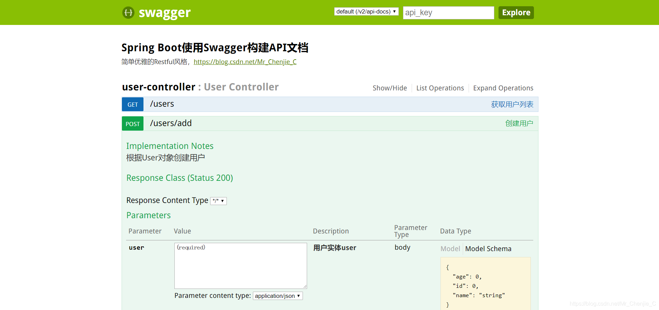Open the blog.csdn.net/Mr_Chenjie_C link

coord(245,62)
